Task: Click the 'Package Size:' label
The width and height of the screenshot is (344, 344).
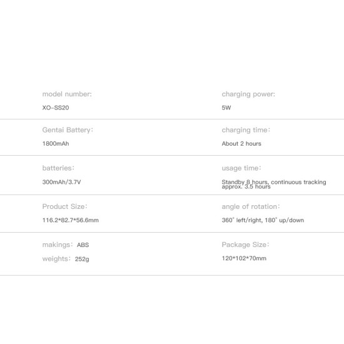Action: (245, 245)
